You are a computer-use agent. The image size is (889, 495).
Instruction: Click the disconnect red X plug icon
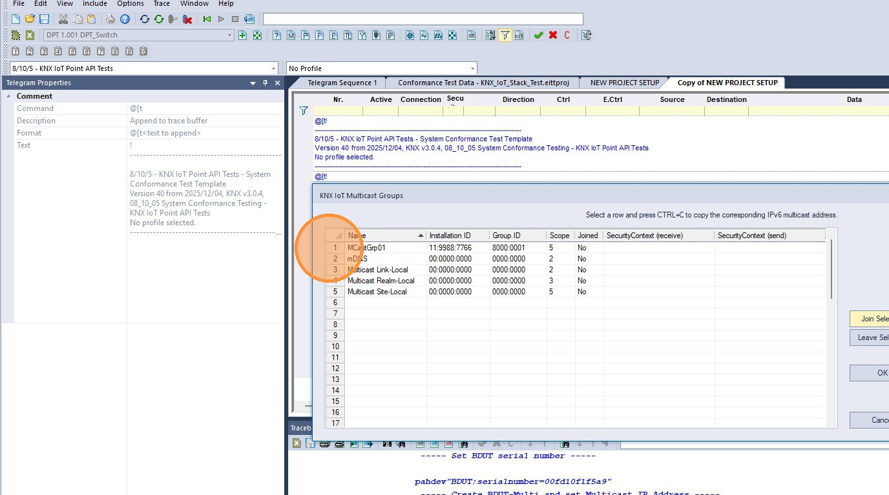pos(187,19)
